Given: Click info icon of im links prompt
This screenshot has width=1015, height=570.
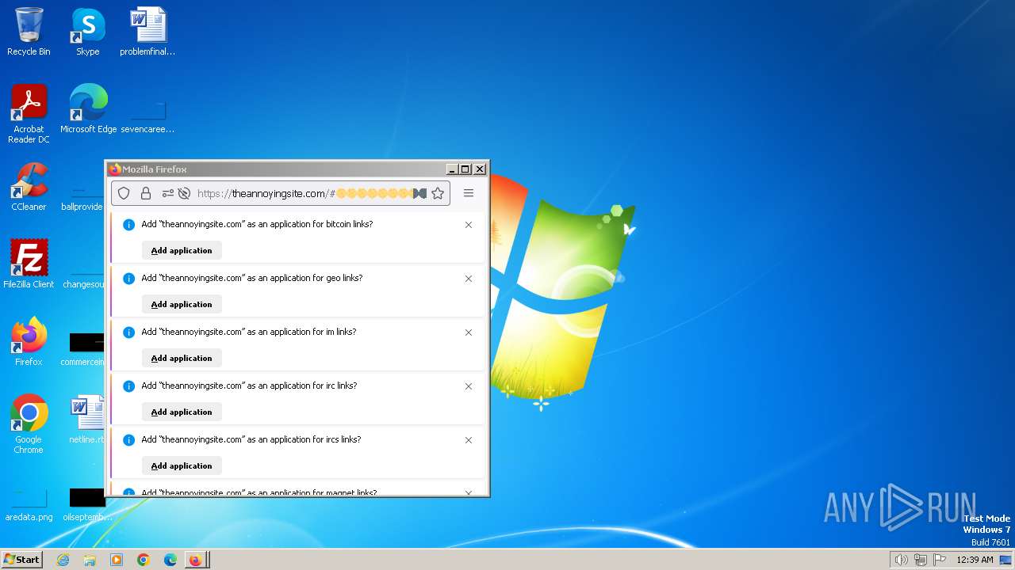Looking at the screenshot, I should tap(128, 332).
